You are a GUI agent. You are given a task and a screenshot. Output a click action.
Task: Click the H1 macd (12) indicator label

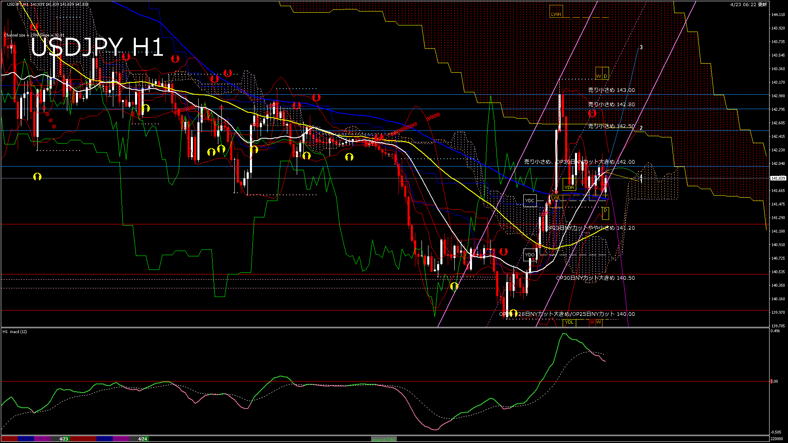(x=15, y=331)
